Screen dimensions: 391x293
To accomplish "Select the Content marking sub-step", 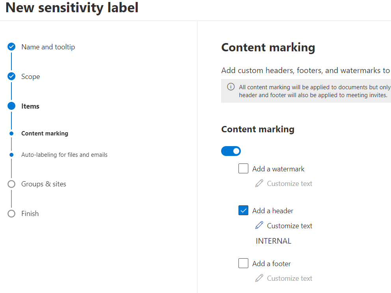I will coord(45,133).
